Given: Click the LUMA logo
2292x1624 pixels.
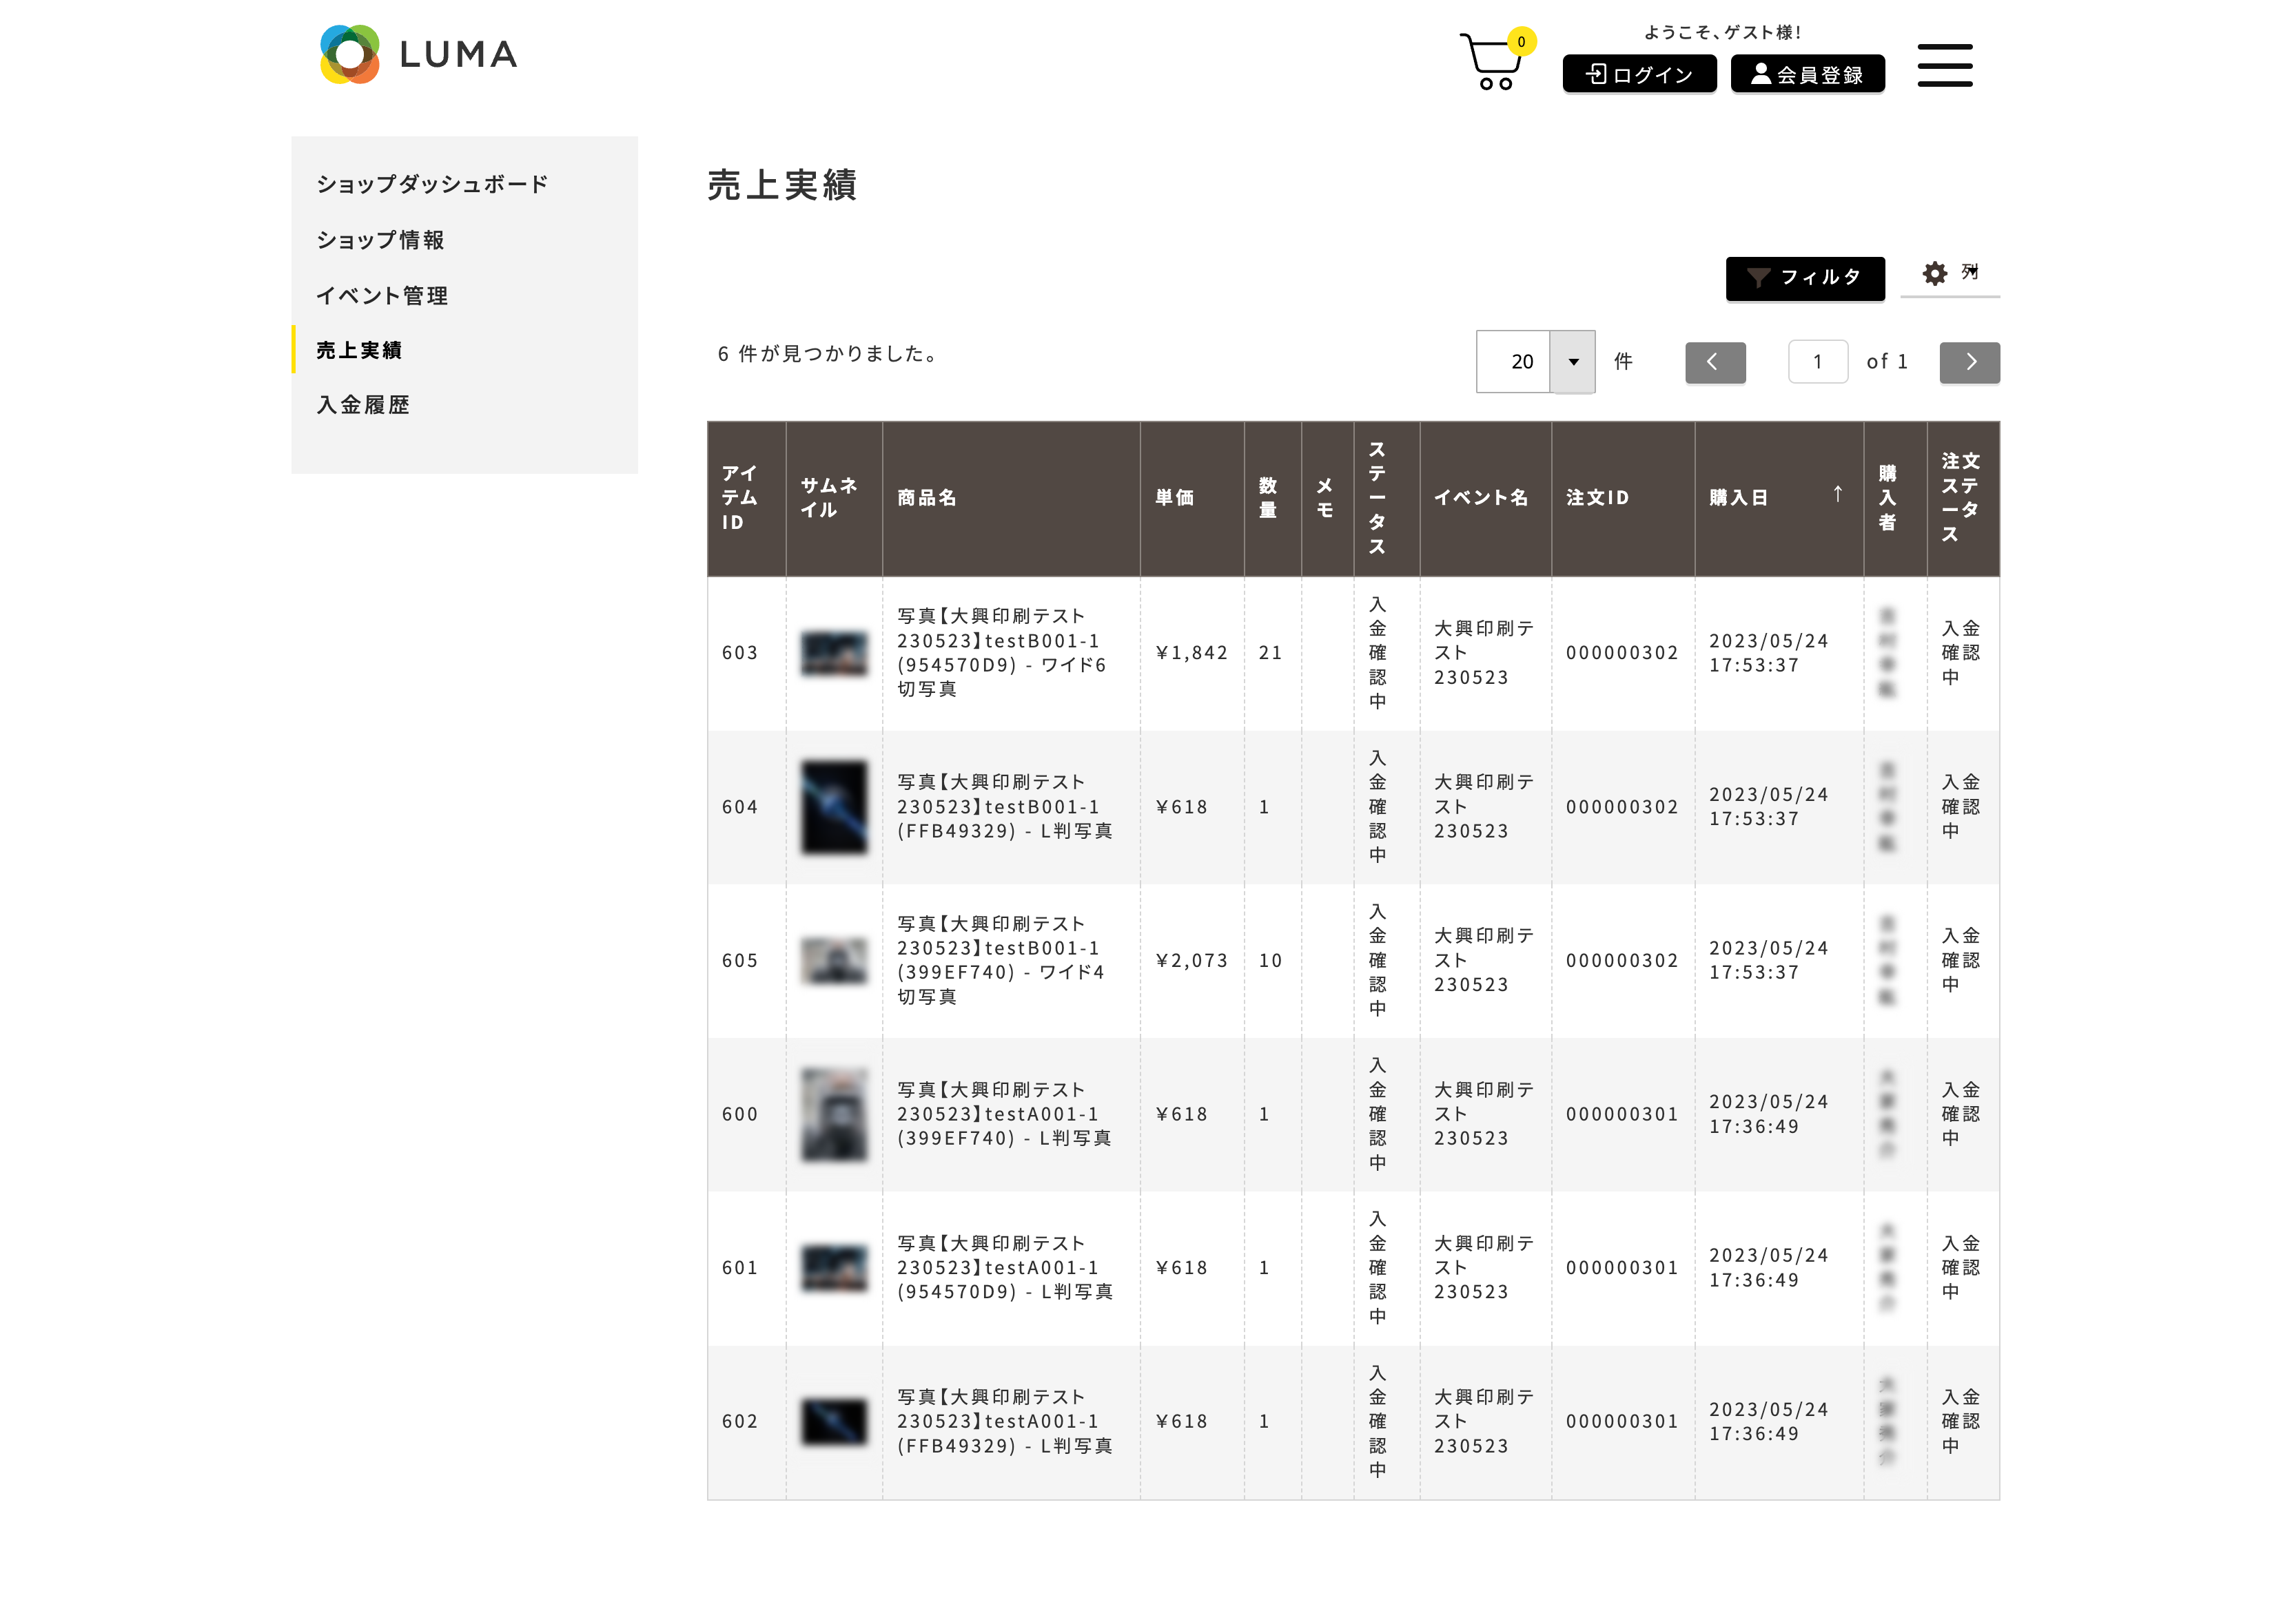Looking at the screenshot, I should tap(418, 54).
